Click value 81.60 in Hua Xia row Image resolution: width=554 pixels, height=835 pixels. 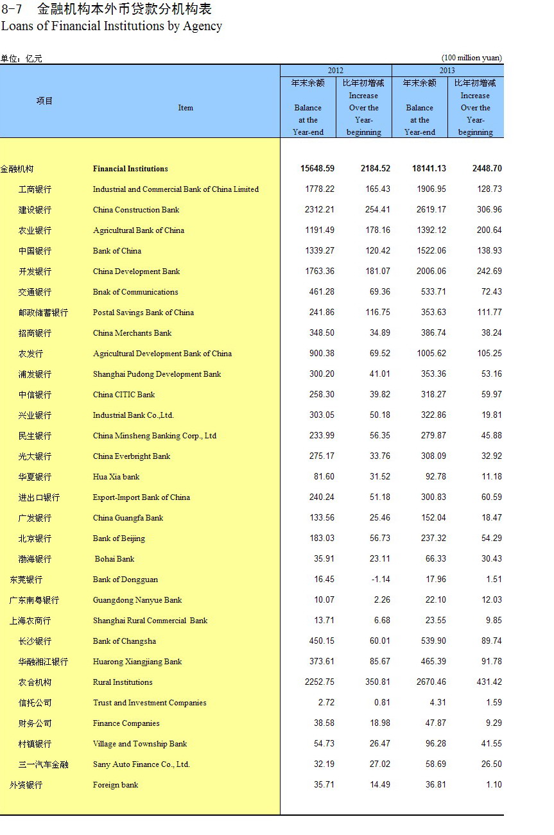[324, 477]
